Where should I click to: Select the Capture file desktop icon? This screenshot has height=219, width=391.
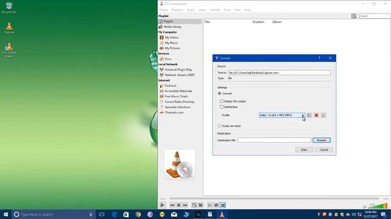point(9,28)
